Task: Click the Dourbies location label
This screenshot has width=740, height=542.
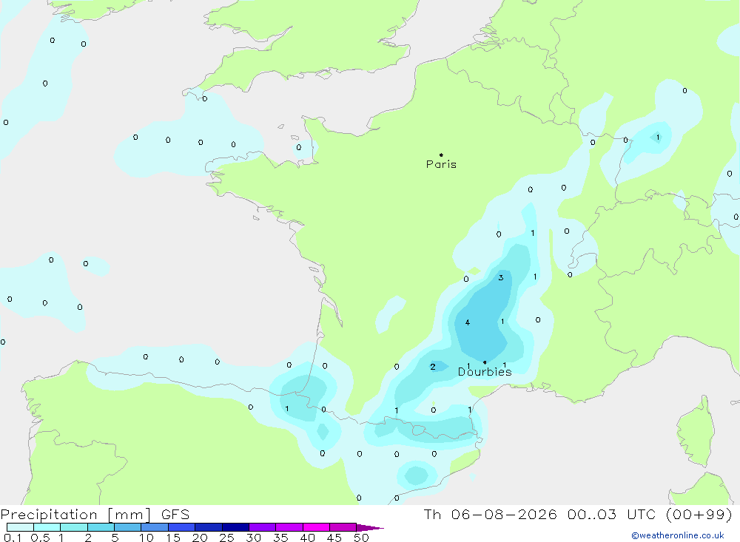Action: click(x=485, y=372)
